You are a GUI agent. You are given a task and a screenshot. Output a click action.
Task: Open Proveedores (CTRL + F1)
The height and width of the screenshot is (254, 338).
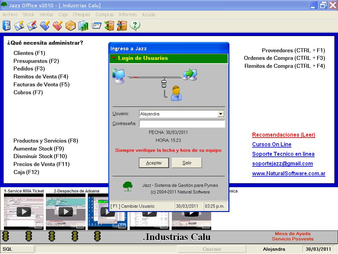(293, 50)
